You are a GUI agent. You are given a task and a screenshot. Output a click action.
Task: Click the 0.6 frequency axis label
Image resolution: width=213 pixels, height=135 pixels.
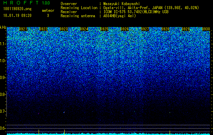pos(3,128)
